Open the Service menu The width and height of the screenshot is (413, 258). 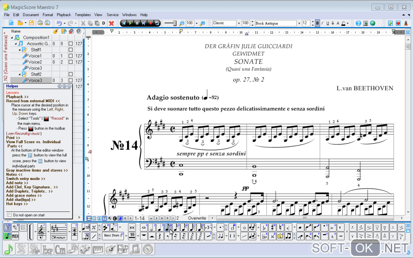[113, 15]
